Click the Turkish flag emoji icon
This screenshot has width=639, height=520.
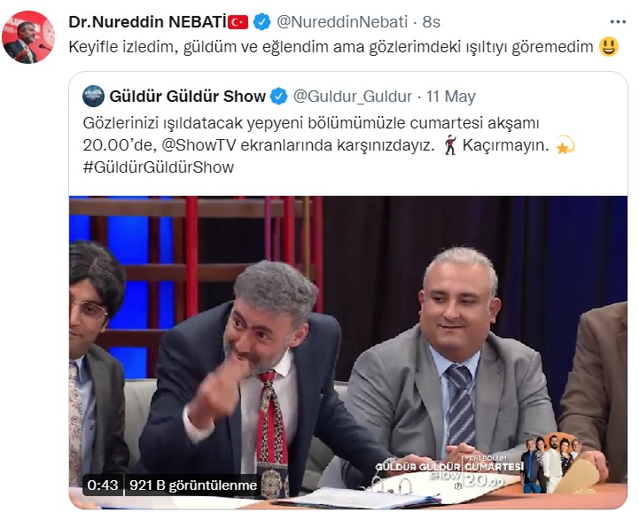click(x=238, y=22)
